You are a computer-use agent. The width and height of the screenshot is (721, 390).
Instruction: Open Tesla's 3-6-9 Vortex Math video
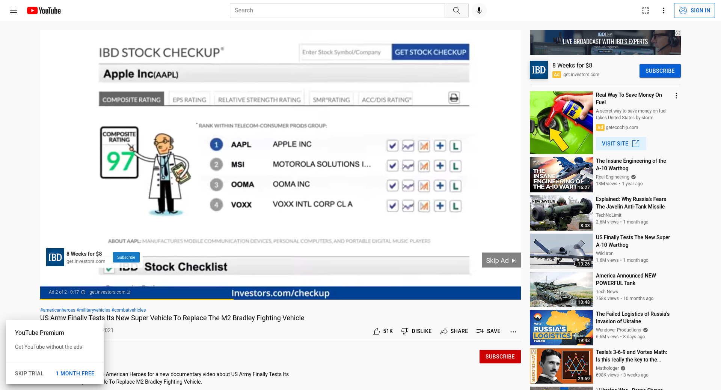(x=632, y=356)
